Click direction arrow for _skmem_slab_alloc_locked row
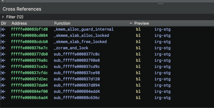The width and height of the screenshot is (214, 108). pos(3,35)
